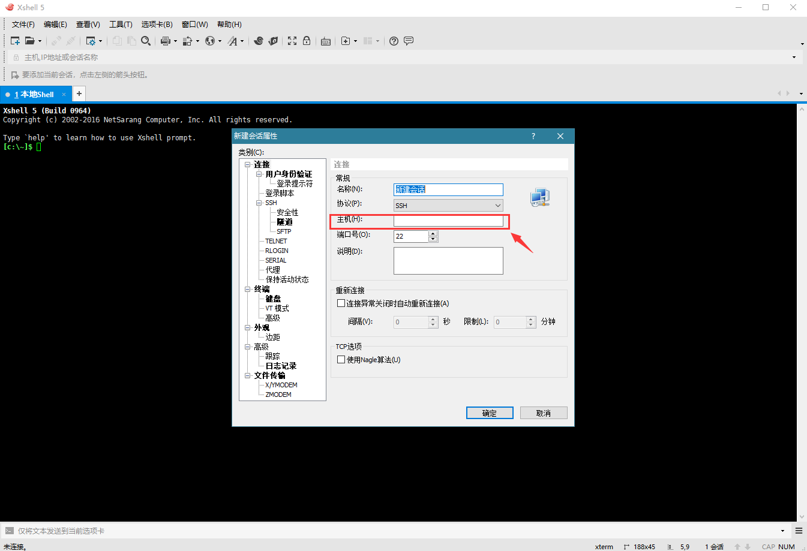The width and height of the screenshot is (807, 551).
Task: Open the address bar history dropdown
Action: (x=794, y=58)
